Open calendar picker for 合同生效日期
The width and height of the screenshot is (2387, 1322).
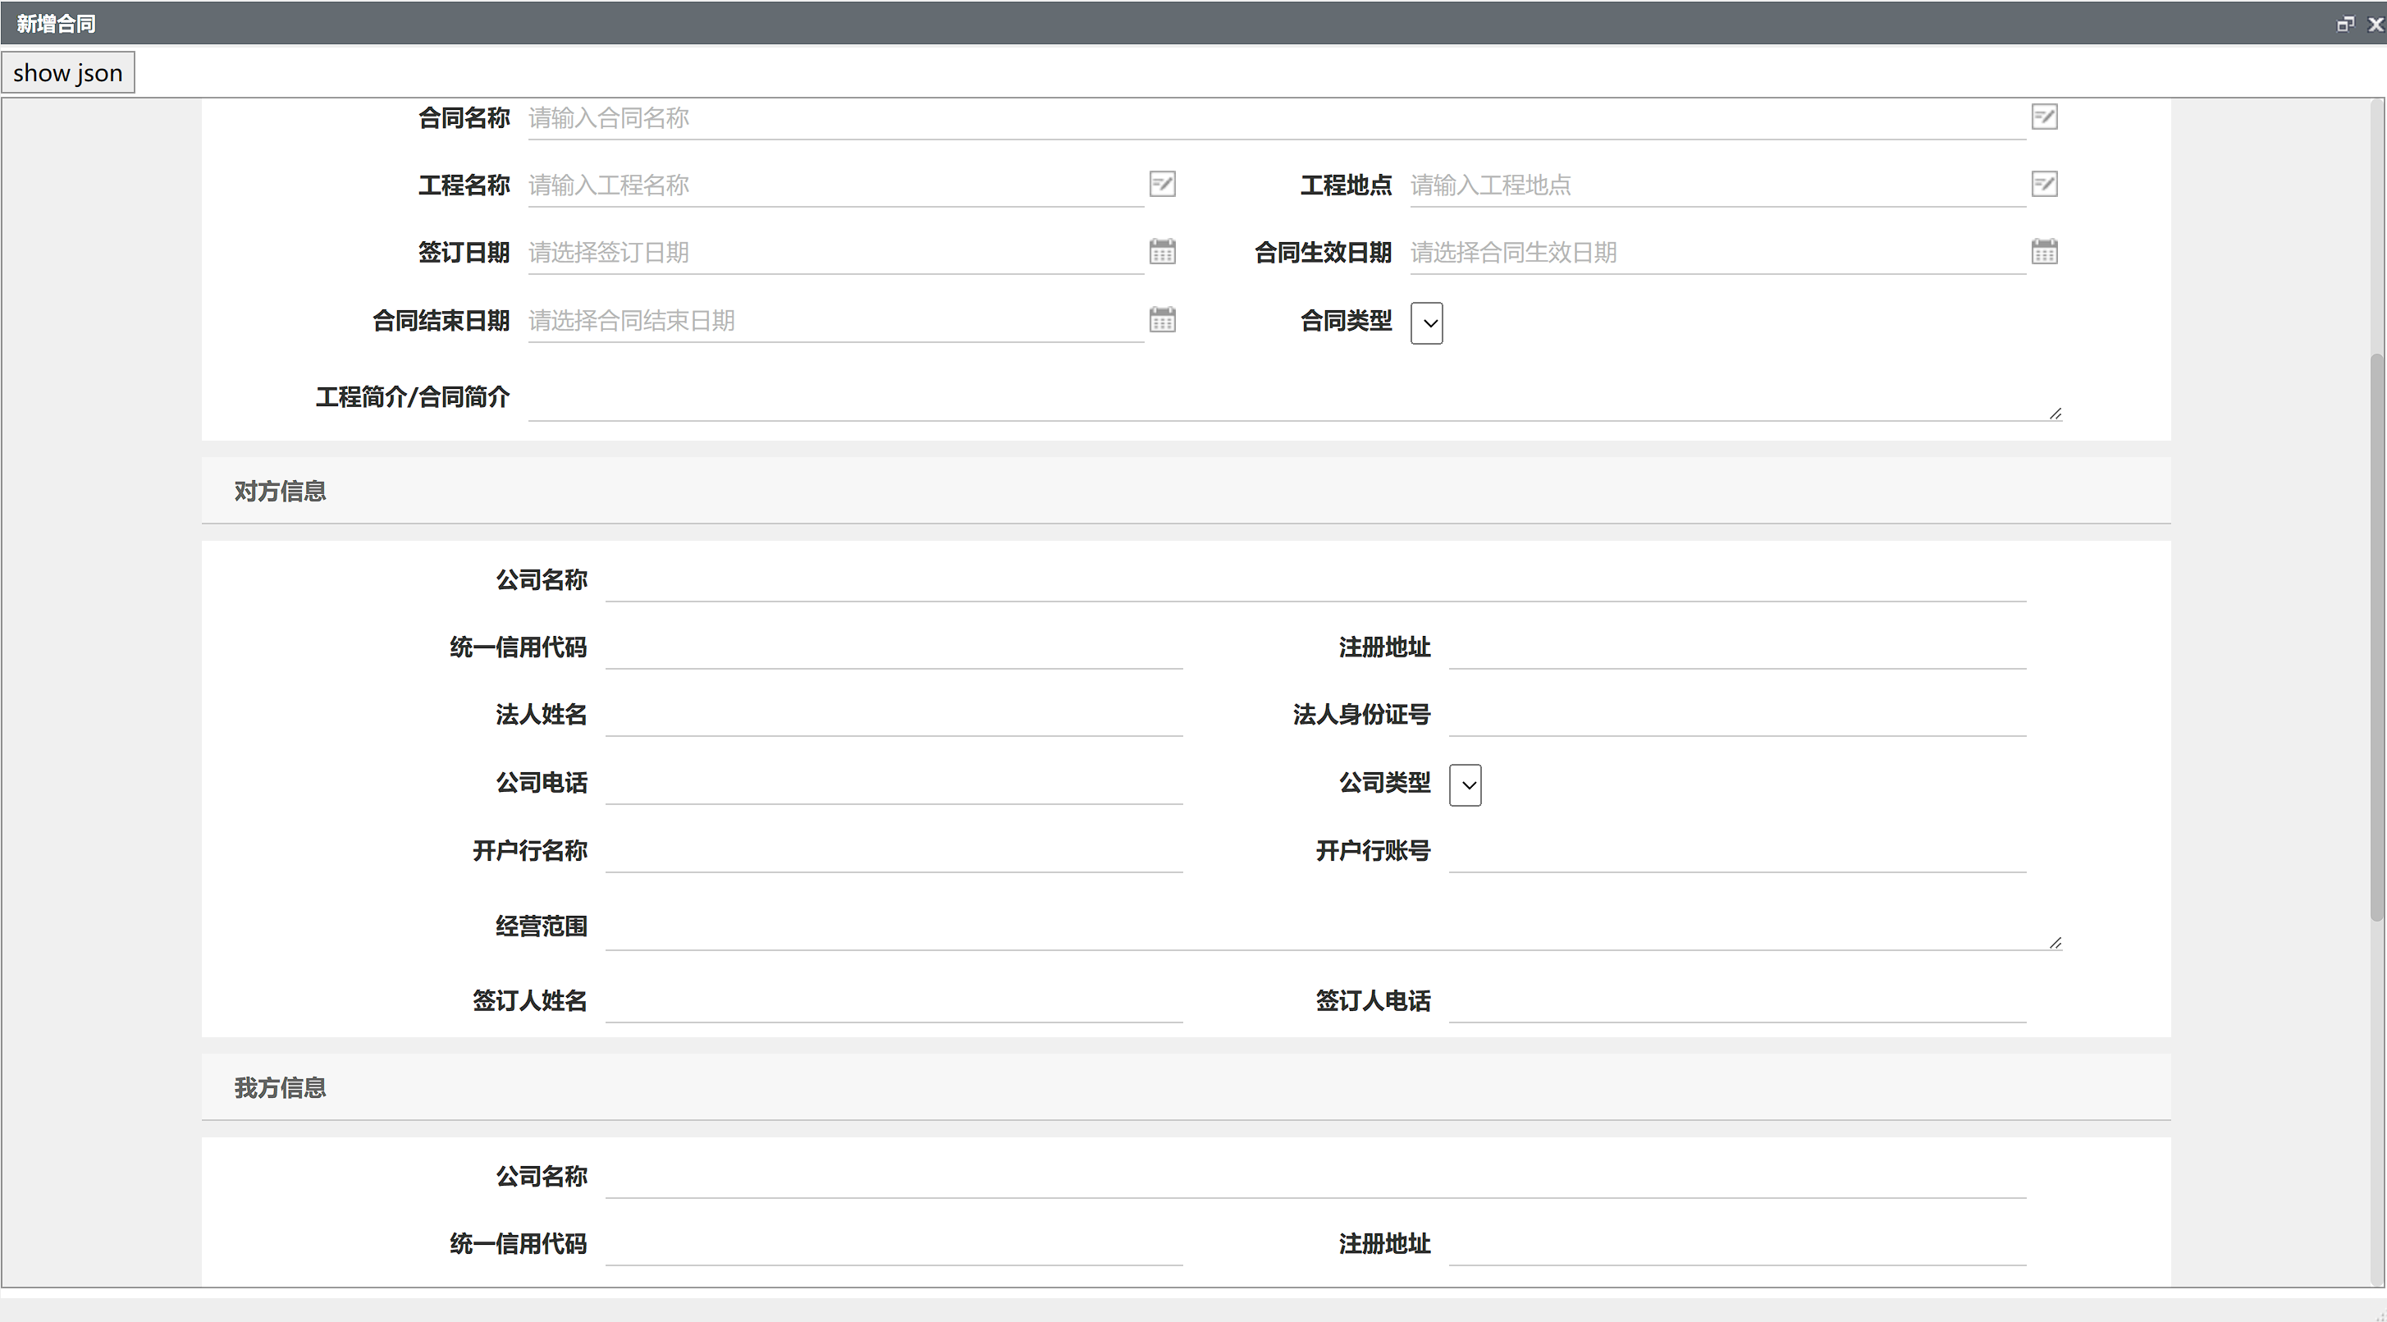[2043, 252]
